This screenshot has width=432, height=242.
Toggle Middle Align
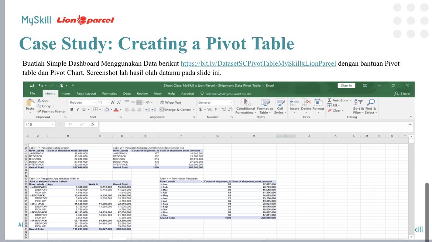(x=133, y=102)
